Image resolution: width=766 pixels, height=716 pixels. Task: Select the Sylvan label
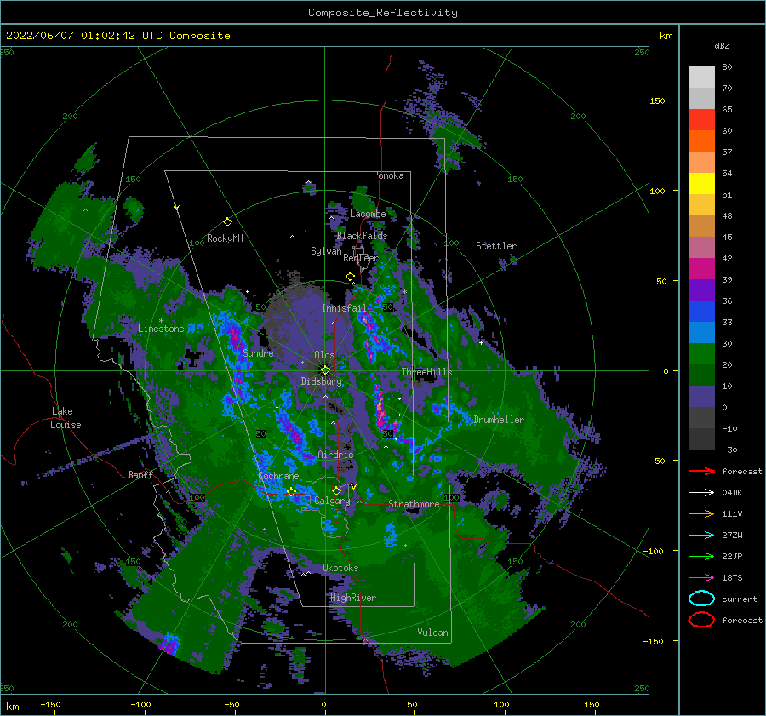tap(326, 251)
